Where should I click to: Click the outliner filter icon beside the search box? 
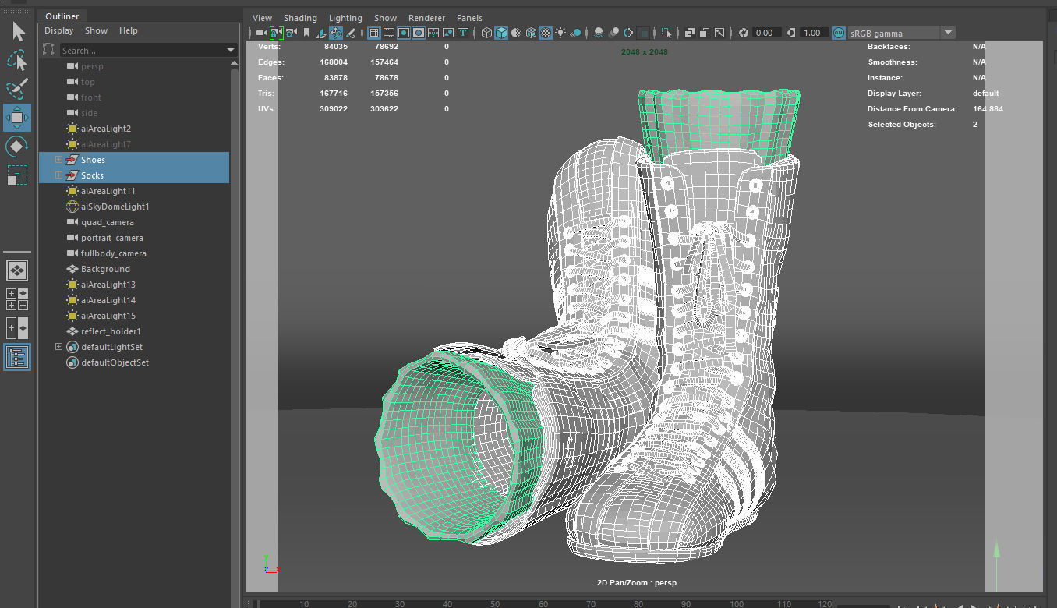(48, 50)
